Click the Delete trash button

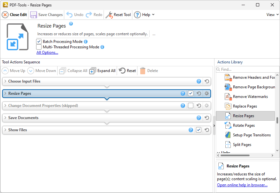149,71
